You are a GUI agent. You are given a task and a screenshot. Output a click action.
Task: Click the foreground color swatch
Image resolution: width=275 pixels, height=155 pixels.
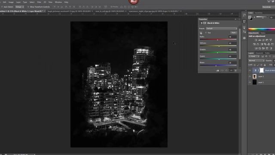[x=250, y=17]
